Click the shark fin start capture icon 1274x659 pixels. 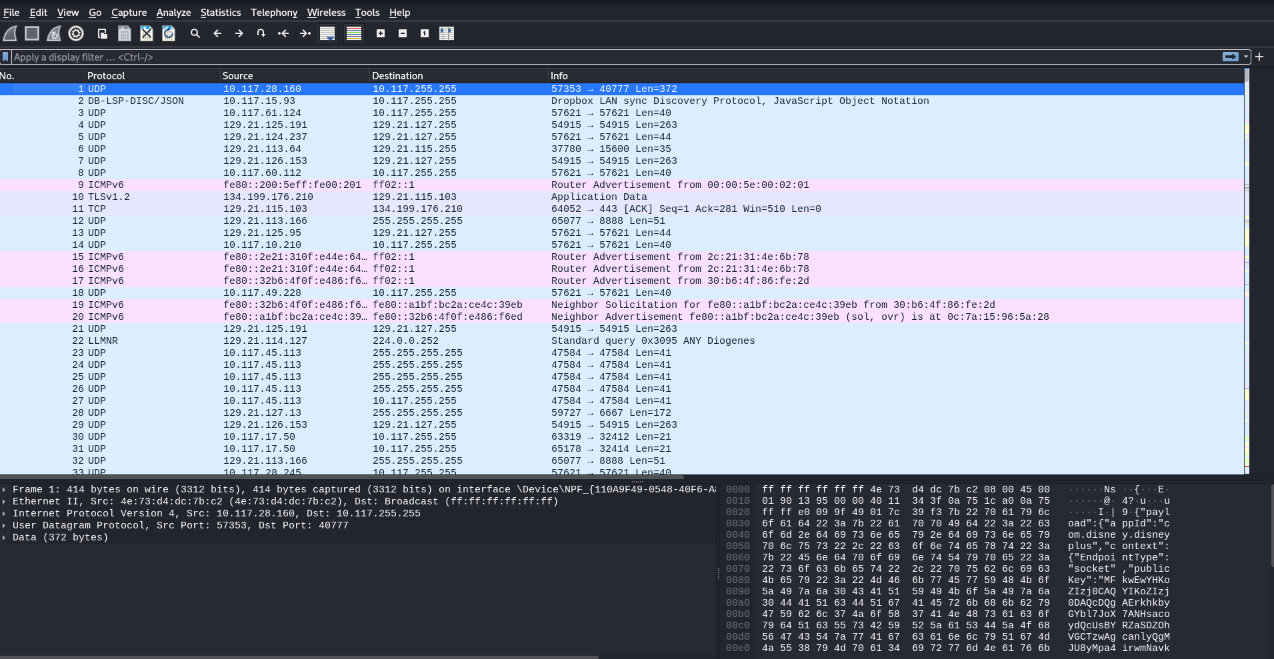tap(10, 33)
